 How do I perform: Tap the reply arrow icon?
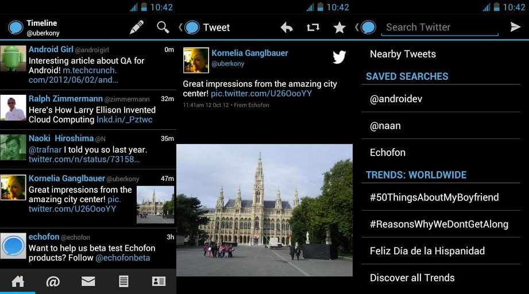287,27
